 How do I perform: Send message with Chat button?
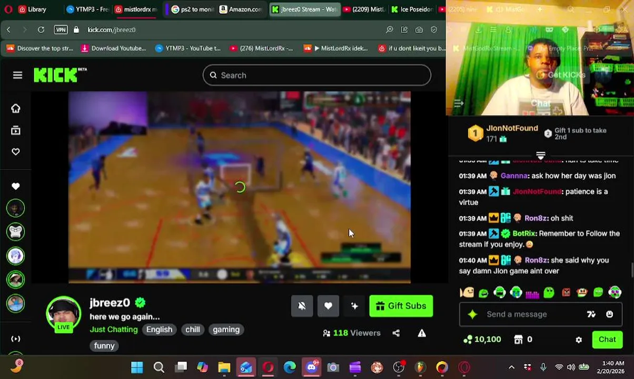[x=607, y=340]
